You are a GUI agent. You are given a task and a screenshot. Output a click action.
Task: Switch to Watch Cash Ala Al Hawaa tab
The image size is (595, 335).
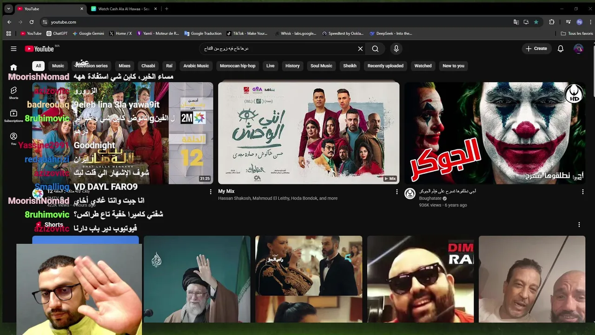pos(123,9)
